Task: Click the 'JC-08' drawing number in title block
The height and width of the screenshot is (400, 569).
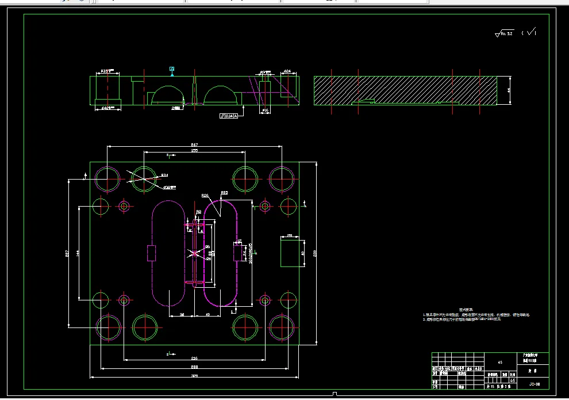Action: click(x=535, y=384)
